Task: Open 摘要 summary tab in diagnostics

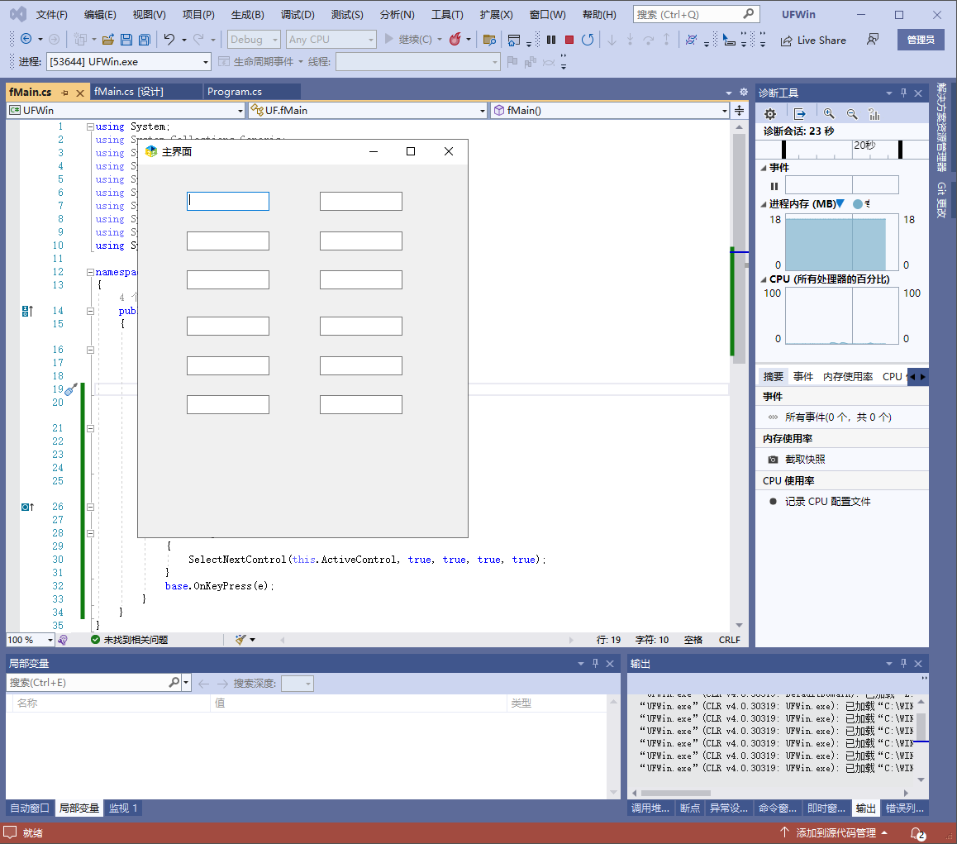Action: (774, 377)
